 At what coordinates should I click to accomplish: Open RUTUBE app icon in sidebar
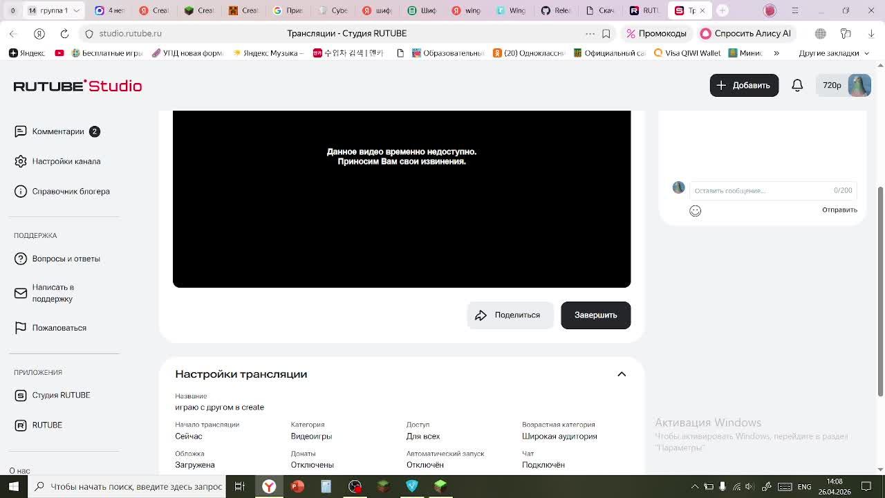tap(21, 425)
